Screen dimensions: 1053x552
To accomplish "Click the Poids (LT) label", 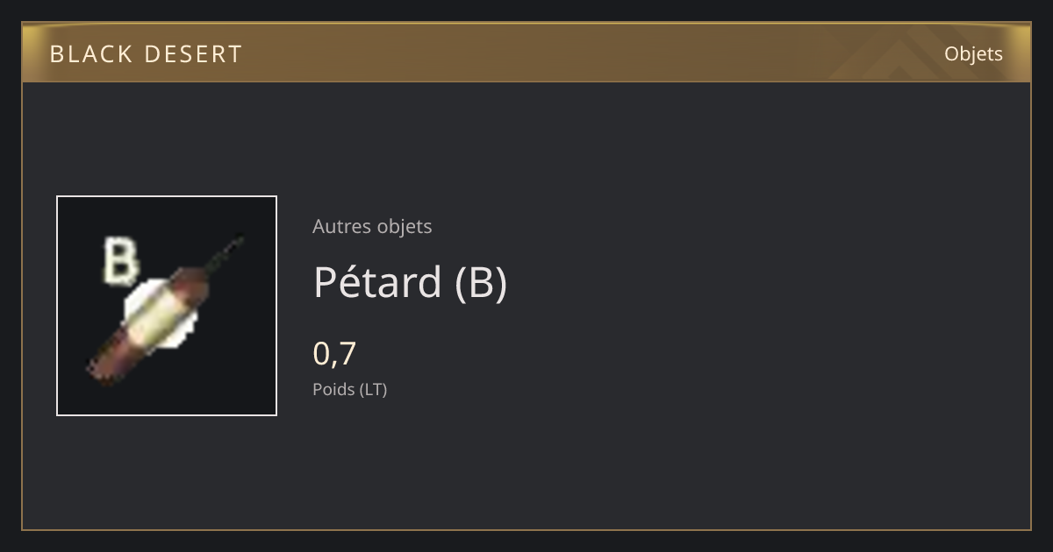I will (x=349, y=389).
